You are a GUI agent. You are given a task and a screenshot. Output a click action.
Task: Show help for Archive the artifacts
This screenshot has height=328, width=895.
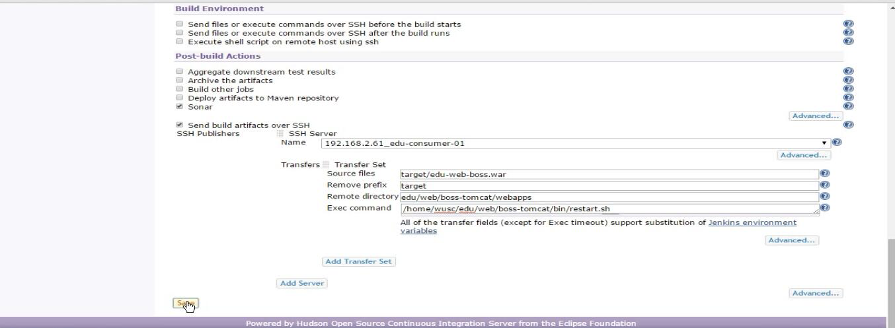[849, 80]
